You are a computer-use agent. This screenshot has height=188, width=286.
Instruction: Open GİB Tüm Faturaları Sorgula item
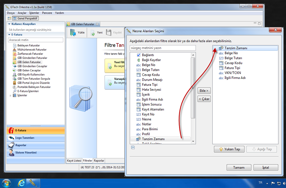click(x=31, y=79)
